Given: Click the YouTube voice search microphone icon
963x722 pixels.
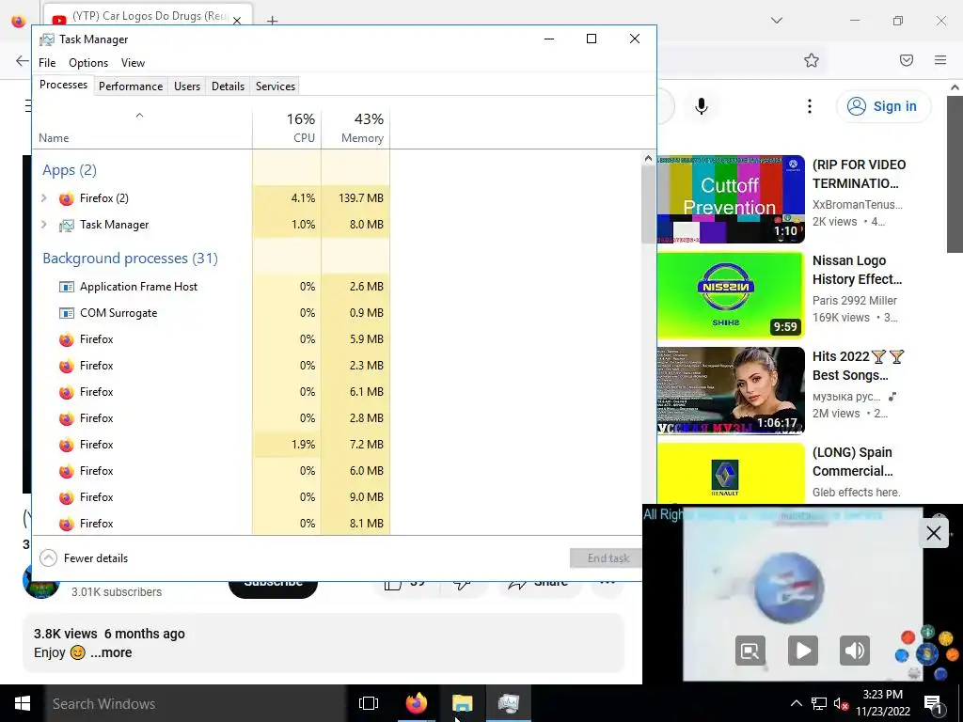Looking at the screenshot, I should click(x=702, y=106).
